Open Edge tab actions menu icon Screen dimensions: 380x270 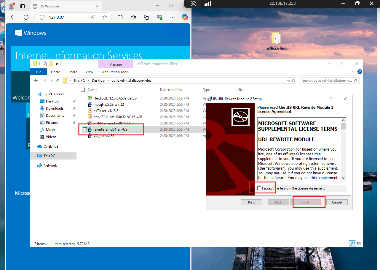[23, 6]
